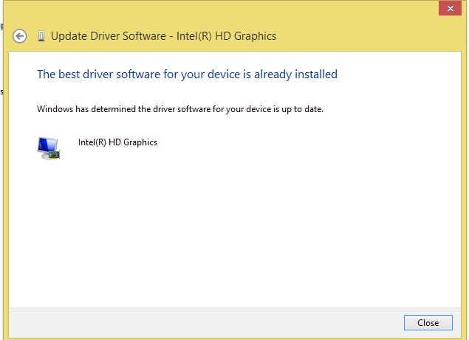Click the display adapter device icon
469x340 pixels.
49,148
